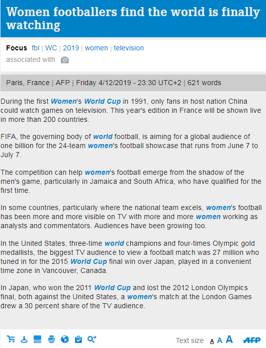Viewport: 266px width, 348px height.
Task: Open the television keyword link
Action: (129, 48)
